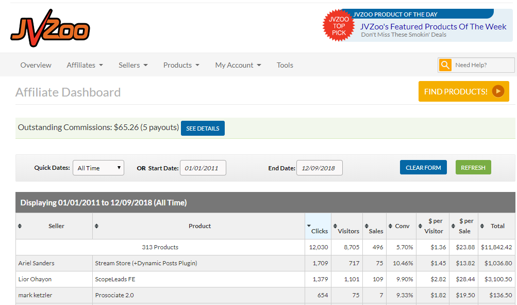Sort table by Product column arrows
Screen dimensions: 517x305
point(96,226)
